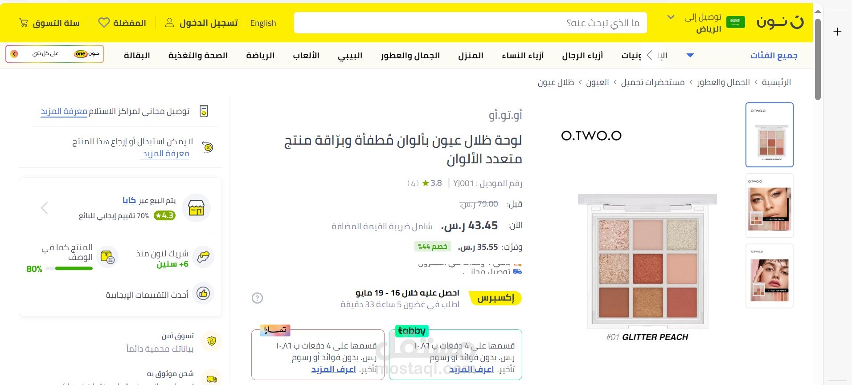Click Tamara اعرف المزيد link
This screenshot has width=852, height=385.
tap(333, 369)
